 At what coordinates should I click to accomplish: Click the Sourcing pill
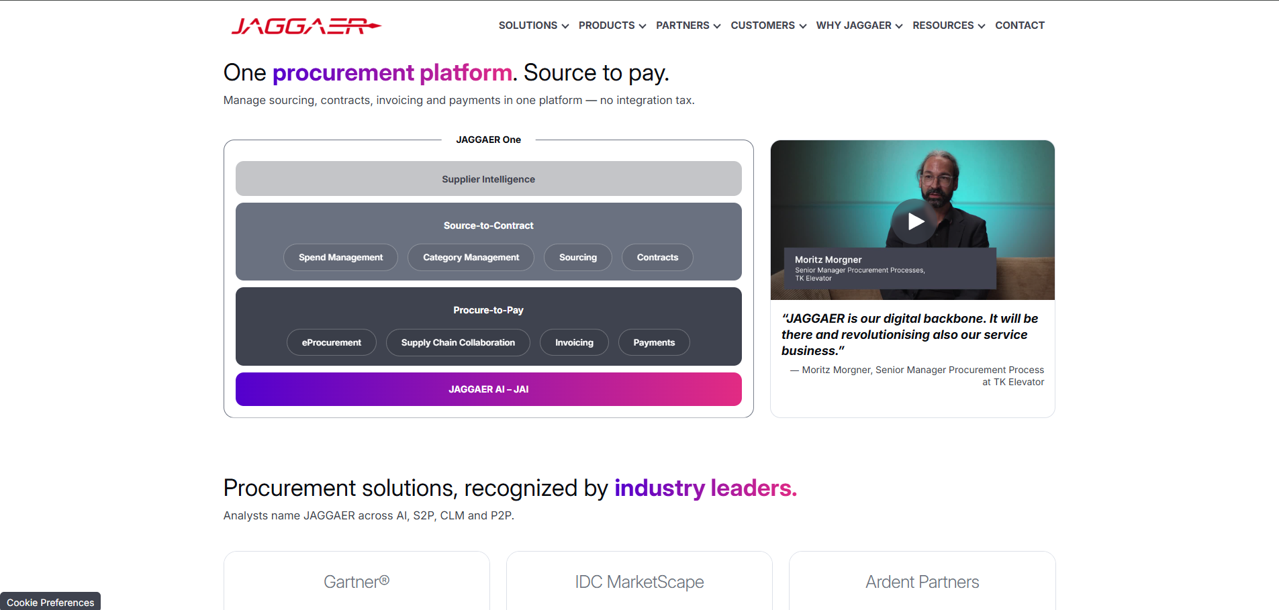pos(578,258)
